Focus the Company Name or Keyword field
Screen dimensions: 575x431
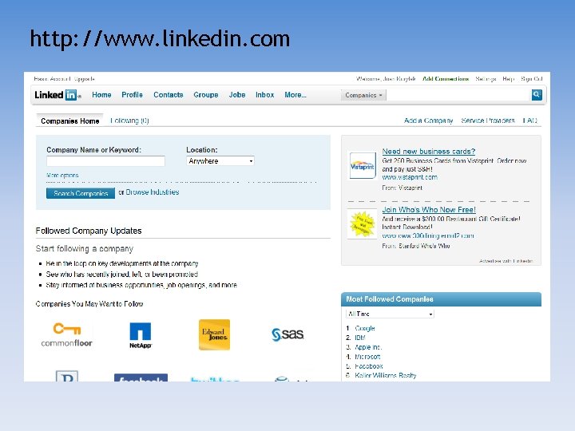pyautogui.click(x=105, y=161)
